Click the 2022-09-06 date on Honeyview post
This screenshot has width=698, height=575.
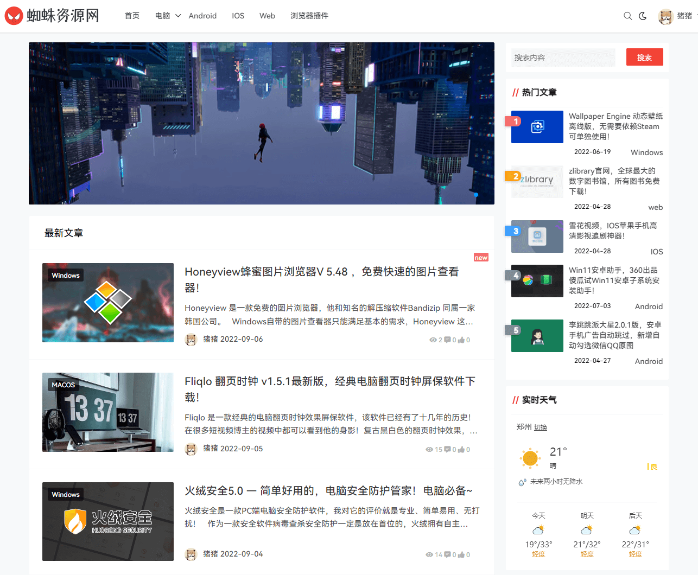(x=242, y=339)
